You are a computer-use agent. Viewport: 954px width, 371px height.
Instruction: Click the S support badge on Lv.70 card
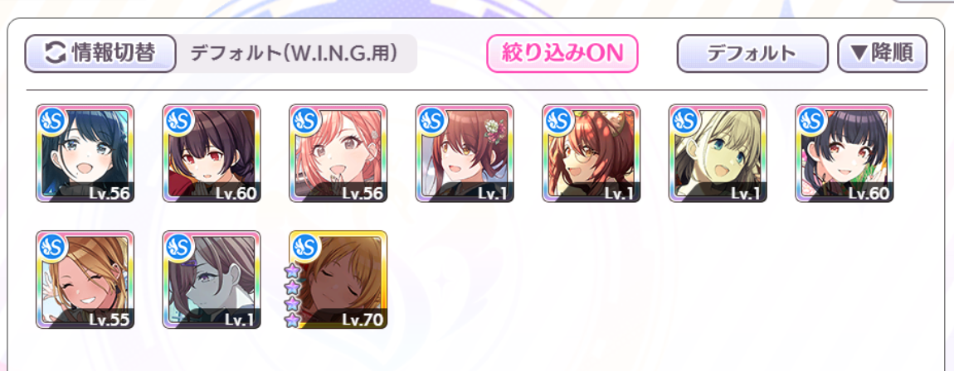(305, 246)
